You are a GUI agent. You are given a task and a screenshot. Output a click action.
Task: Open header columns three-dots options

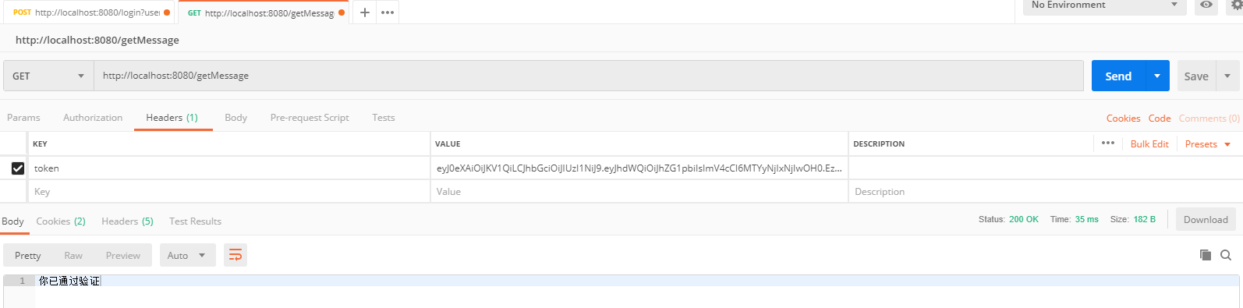[1108, 143]
